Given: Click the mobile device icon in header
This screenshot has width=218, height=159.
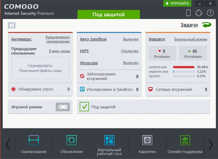Looking at the screenshot, I should coord(188,13).
